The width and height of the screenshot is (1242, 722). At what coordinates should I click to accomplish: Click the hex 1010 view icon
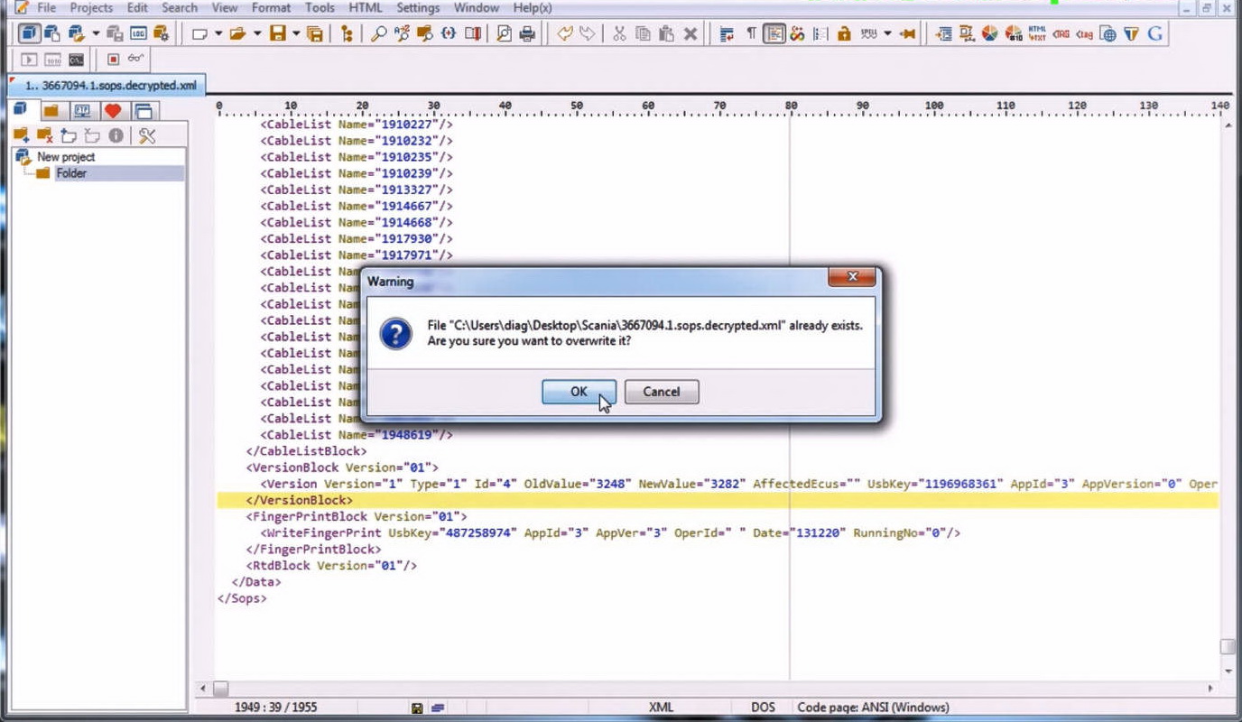(x=52, y=60)
